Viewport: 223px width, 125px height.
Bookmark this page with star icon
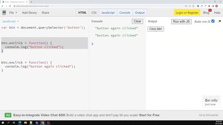(x=193, y=6)
